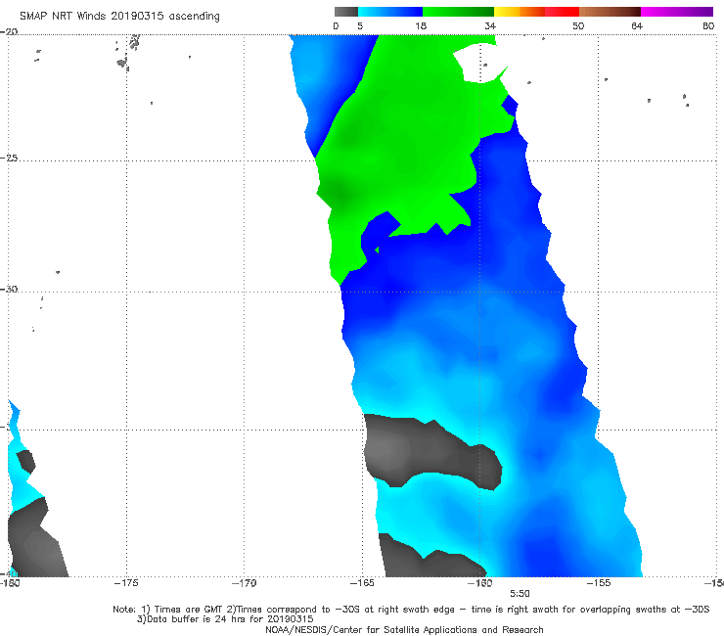This screenshot has height=636, width=724.
Task: Click the red segment of the color bar
Action: point(562,12)
